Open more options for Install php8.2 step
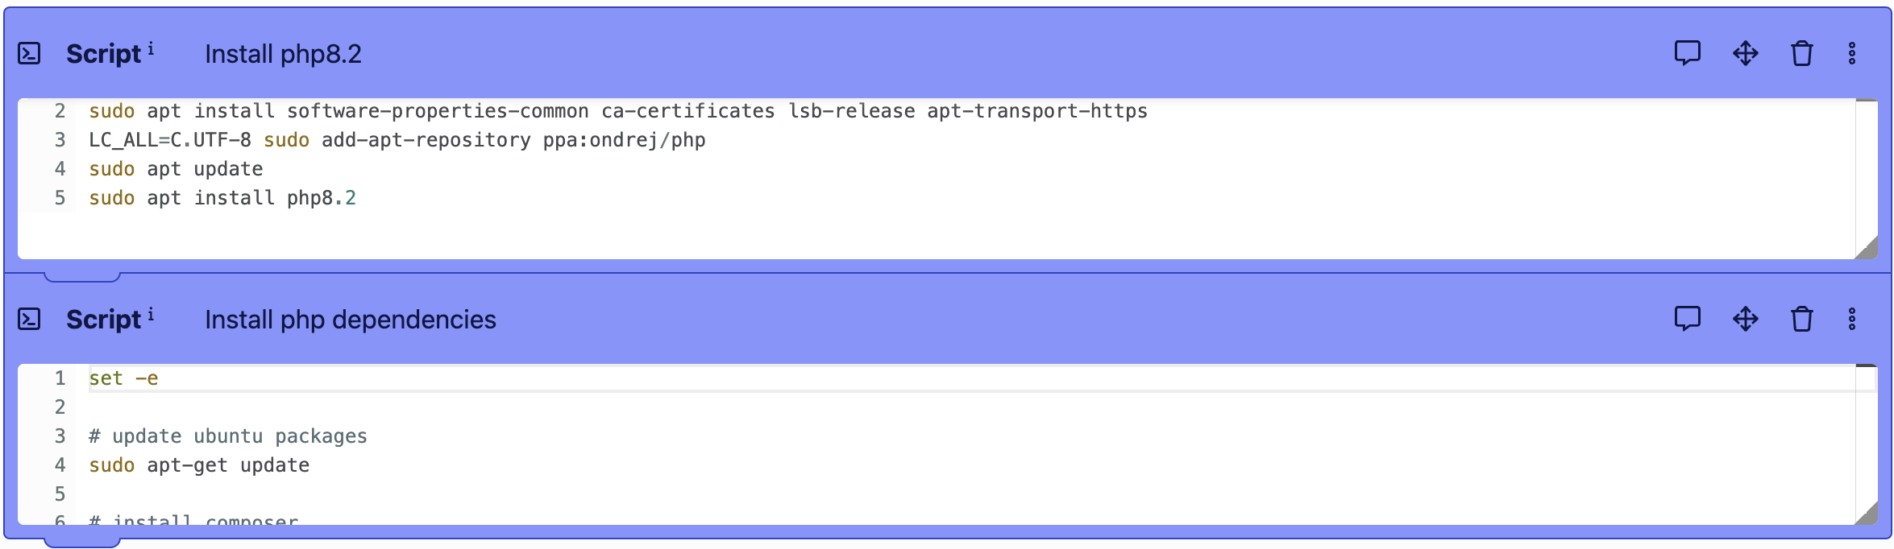Viewport: 1894px width, 549px height. point(1851,53)
